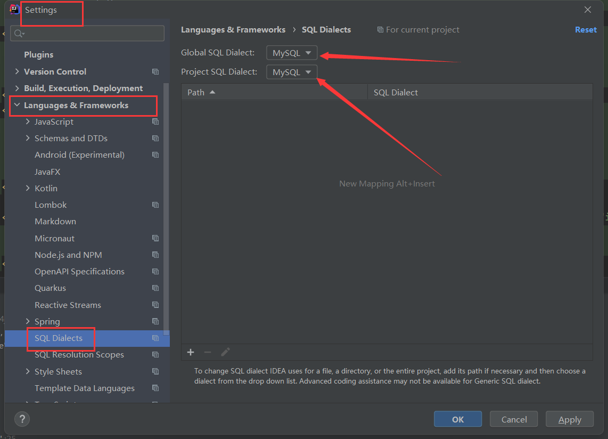608x439 pixels.
Task: Select the Reactive Streams settings item
Action: 68,305
